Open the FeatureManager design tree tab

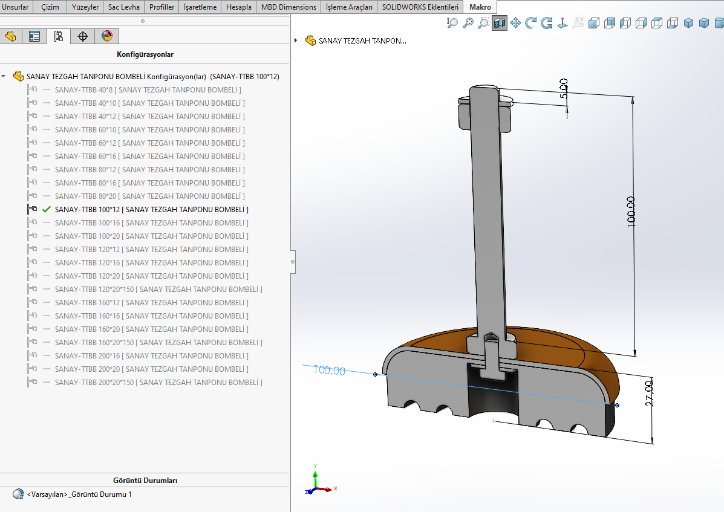pyautogui.click(x=11, y=36)
